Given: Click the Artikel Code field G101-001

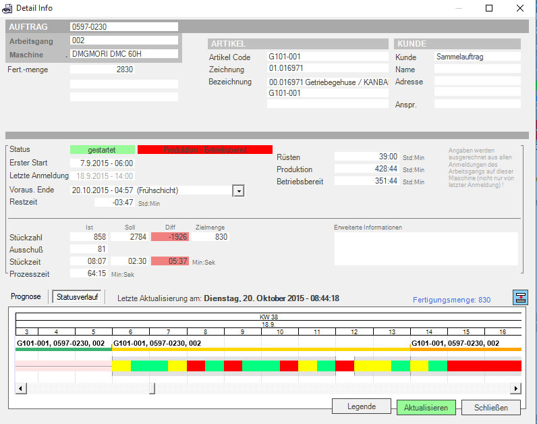Looking at the screenshot, I should click(x=328, y=57).
